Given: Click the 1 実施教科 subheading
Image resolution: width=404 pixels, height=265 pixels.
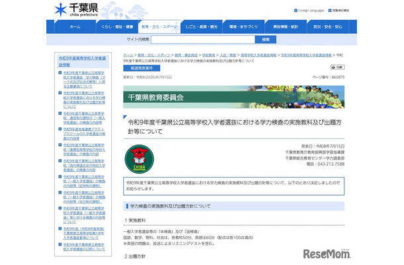Looking at the screenshot, I should 135,221.
